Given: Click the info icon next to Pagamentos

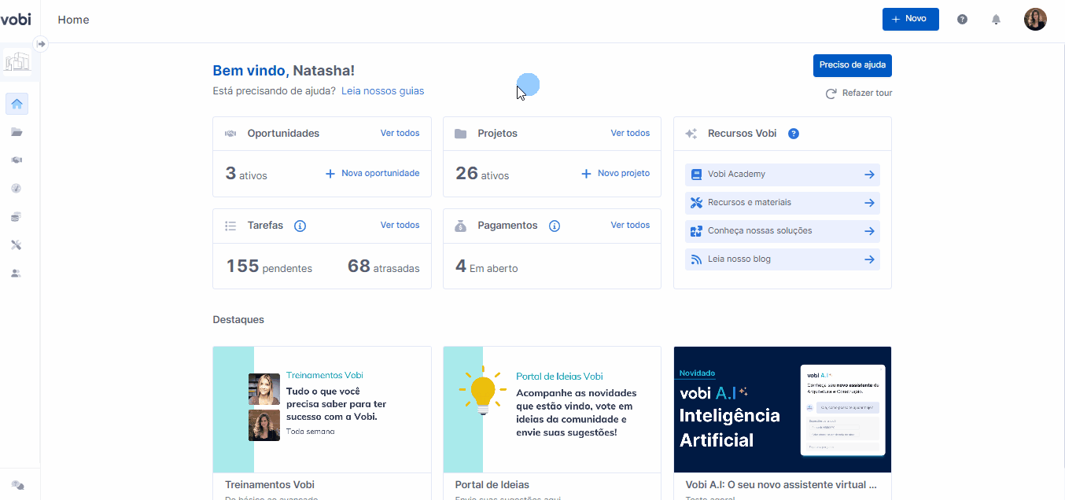Looking at the screenshot, I should tap(555, 226).
